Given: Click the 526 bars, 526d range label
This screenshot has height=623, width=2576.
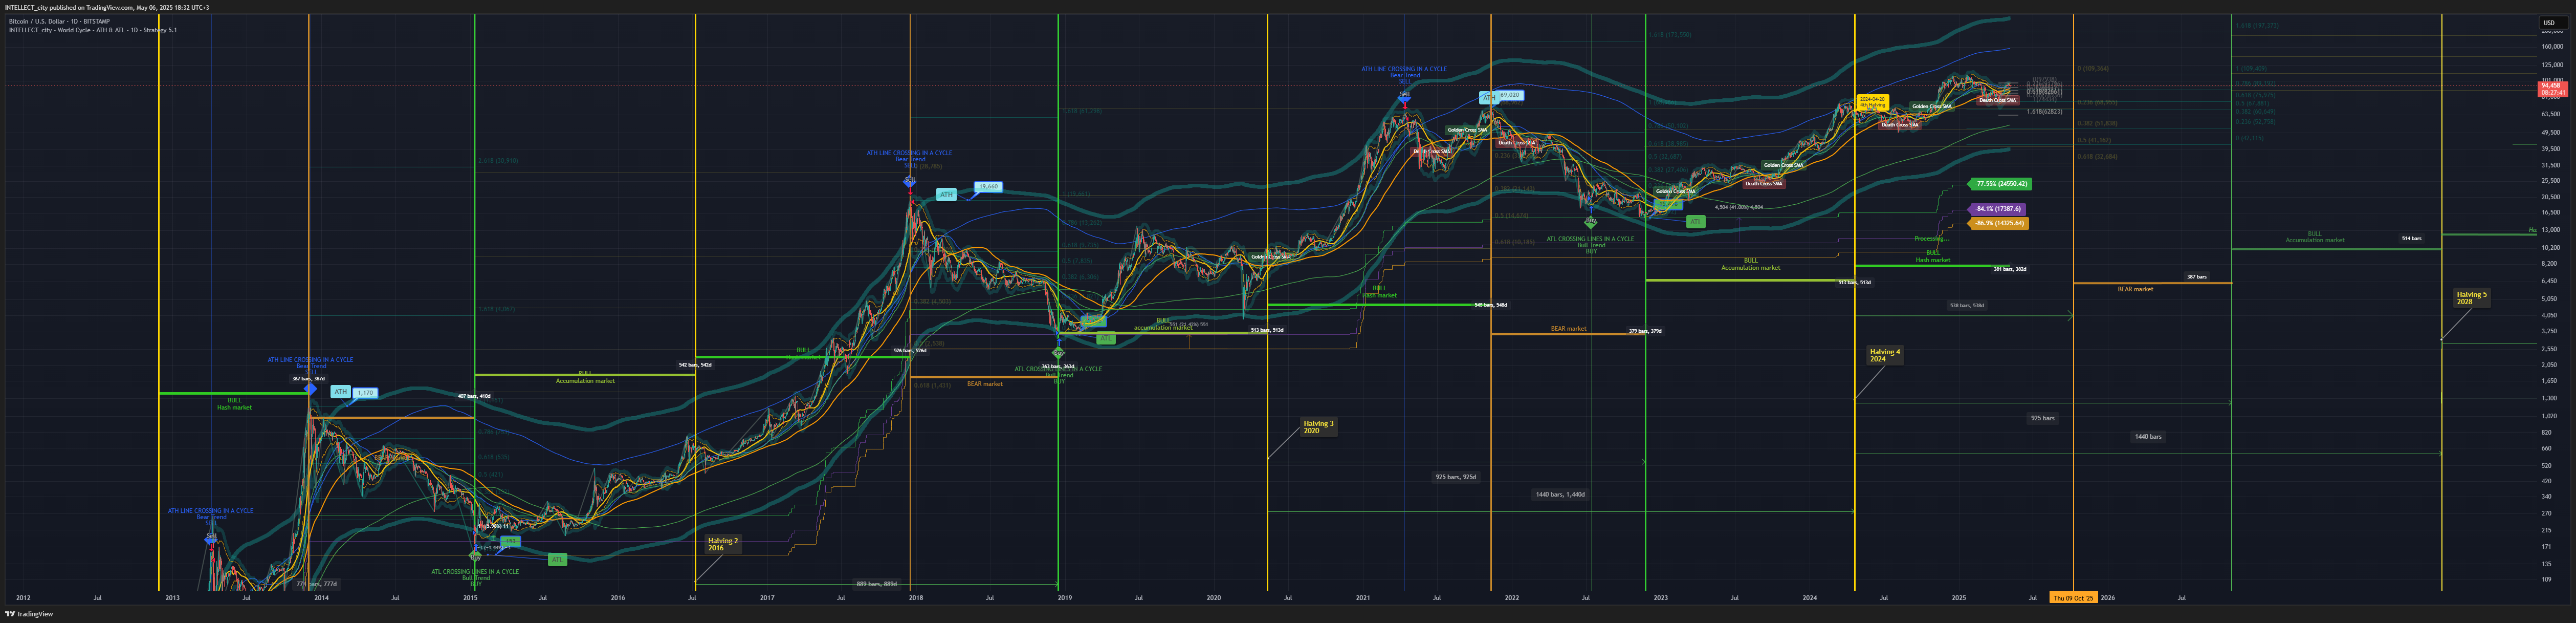Looking at the screenshot, I should (910, 351).
